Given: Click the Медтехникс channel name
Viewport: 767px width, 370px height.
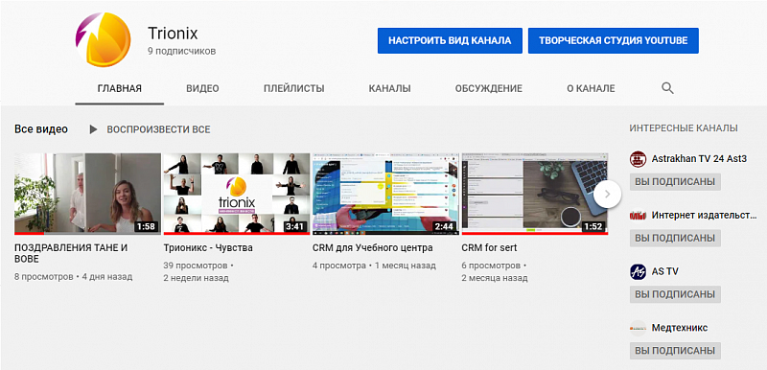Looking at the screenshot, I should pos(680,328).
